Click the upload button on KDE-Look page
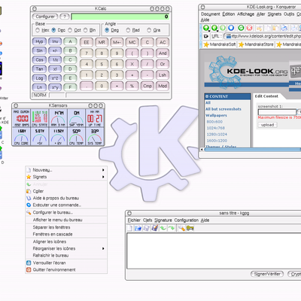The height and width of the screenshot is (301, 301). pos(268,125)
